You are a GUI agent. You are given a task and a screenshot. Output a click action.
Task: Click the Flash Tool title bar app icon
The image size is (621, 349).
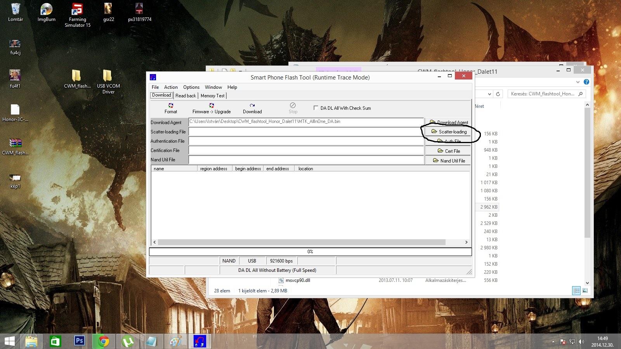(x=153, y=77)
